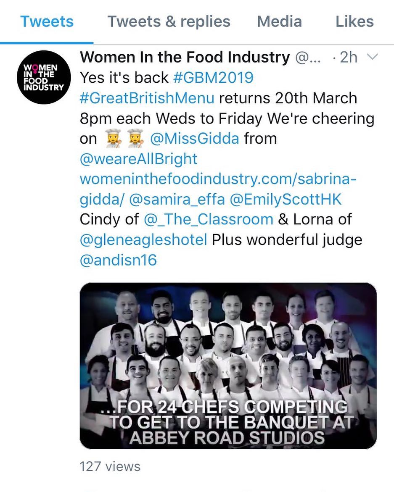This screenshot has width=394, height=492.
Task: Go to the Likes tab
Action: point(354,21)
